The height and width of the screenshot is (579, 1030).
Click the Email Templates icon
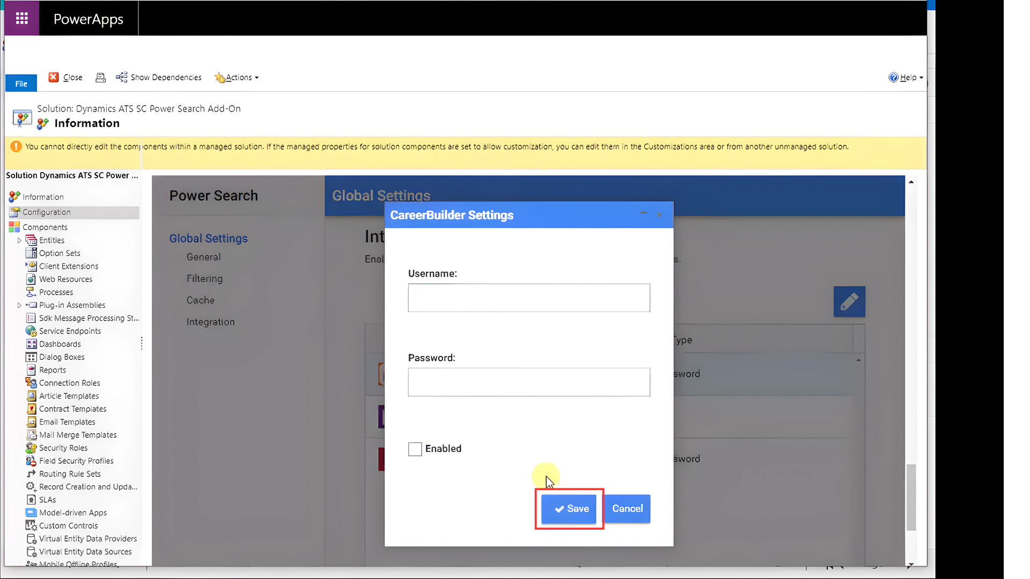(x=31, y=422)
